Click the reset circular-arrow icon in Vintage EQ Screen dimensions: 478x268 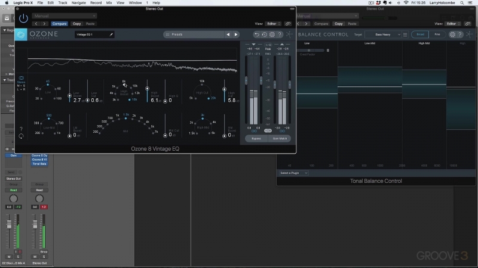click(21, 136)
